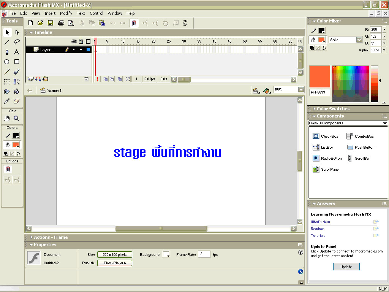389x292 pixels.
Task: Select the Zoom tool
Action: point(17,119)
